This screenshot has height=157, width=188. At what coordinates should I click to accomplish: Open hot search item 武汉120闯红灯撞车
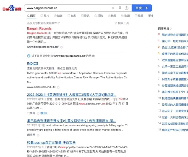175,124
